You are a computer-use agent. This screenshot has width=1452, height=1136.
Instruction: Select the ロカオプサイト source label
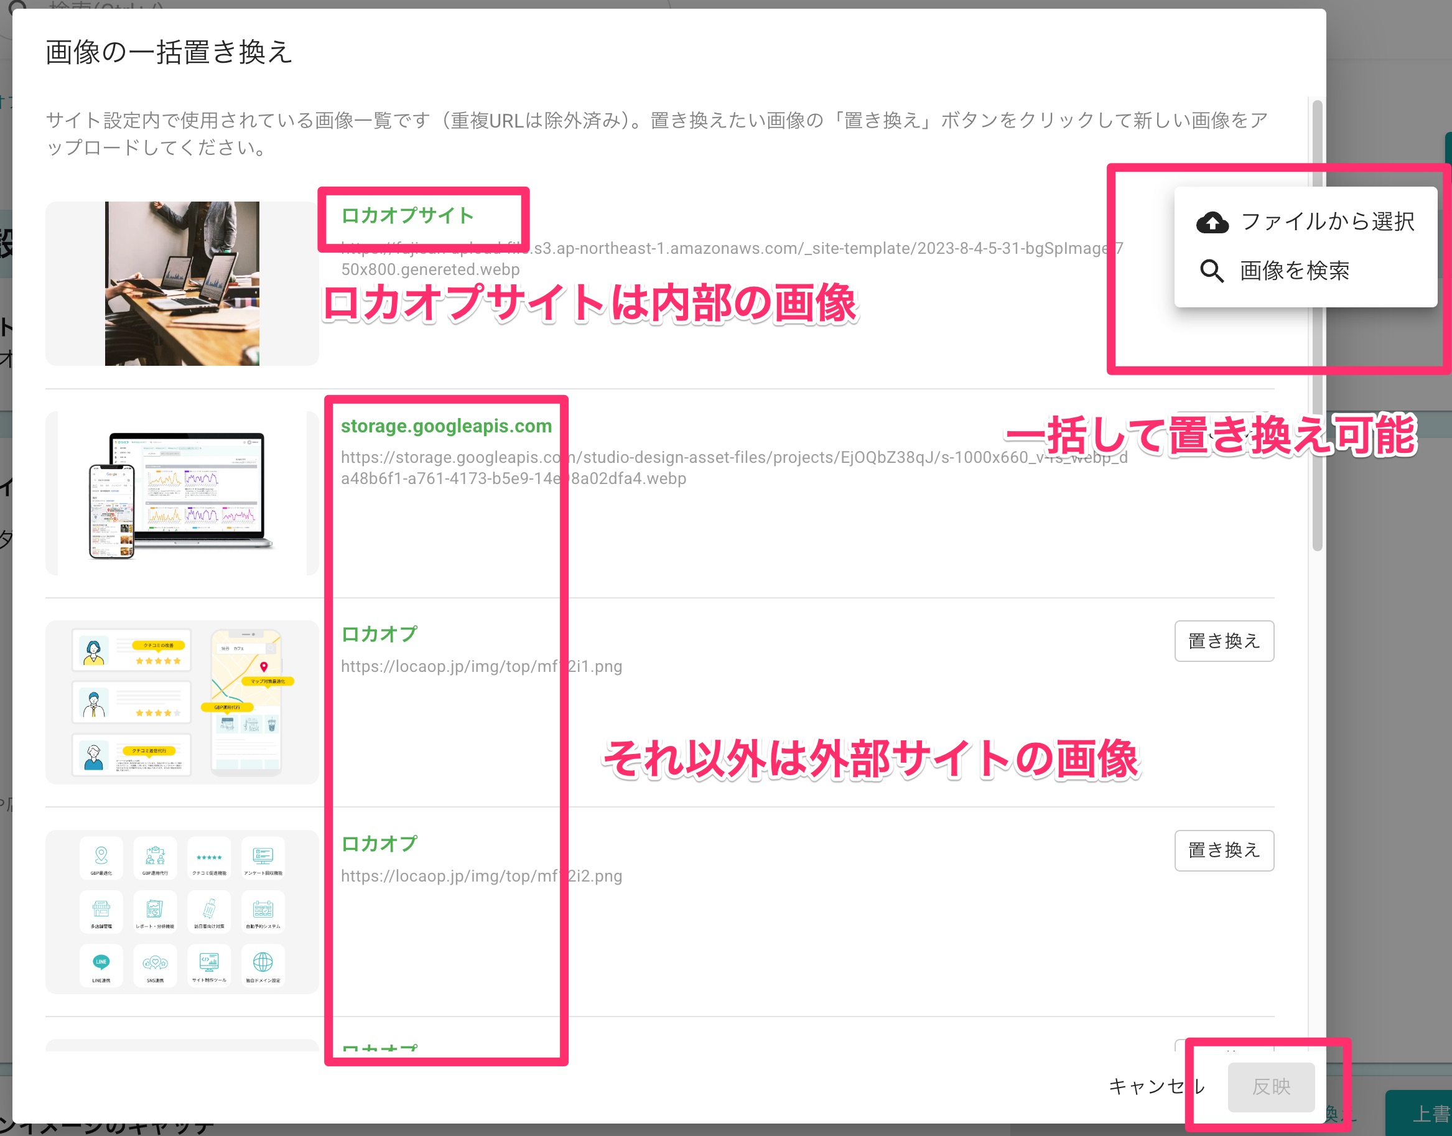[407, 215]
